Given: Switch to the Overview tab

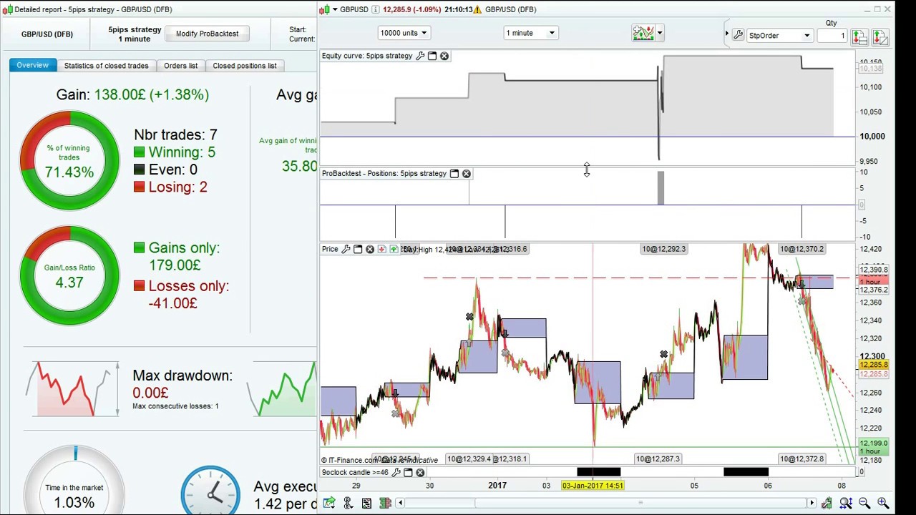Looking at the screenshot, I should 33,65.
